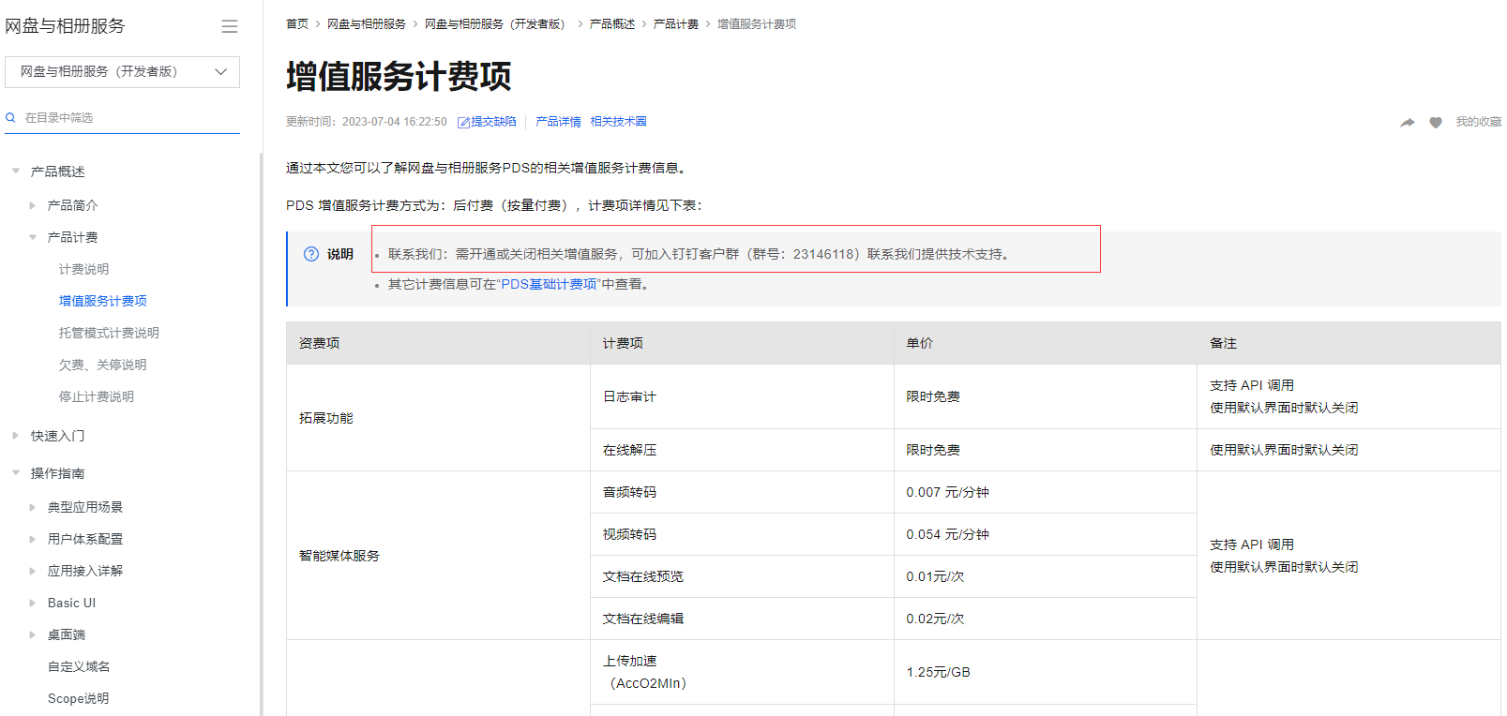1507x716 pixels.
Task: Expand the 典型应用场景 arrow
Action: (x=32, y=507)
